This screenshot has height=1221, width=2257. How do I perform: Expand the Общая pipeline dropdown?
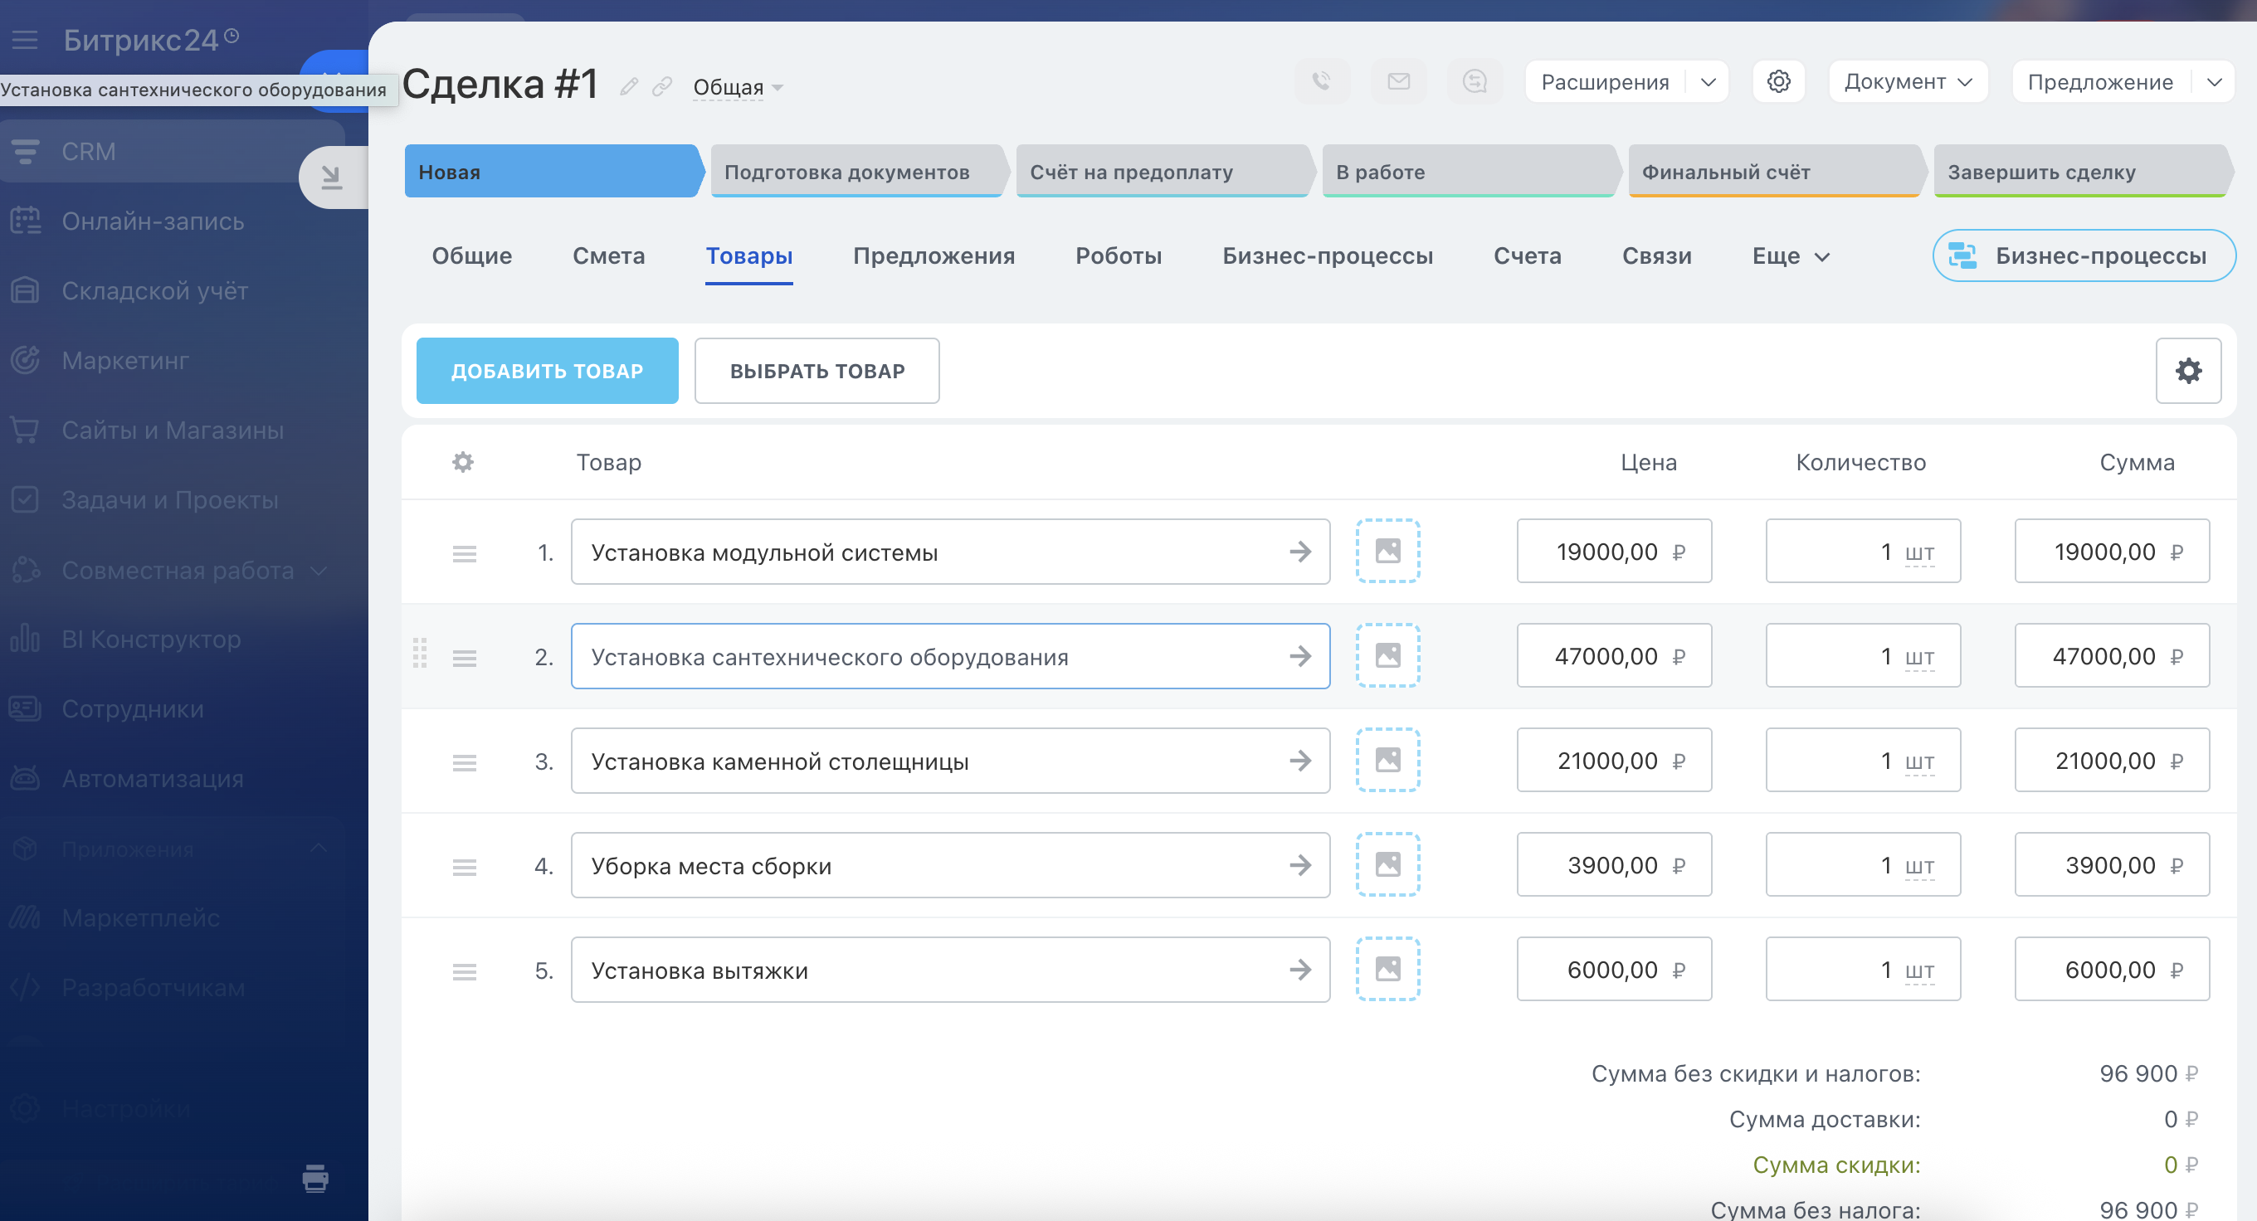coord(737,87)
